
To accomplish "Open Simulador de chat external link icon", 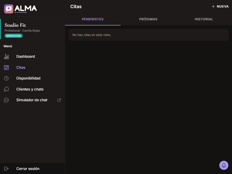I will (x=59, y=100).
